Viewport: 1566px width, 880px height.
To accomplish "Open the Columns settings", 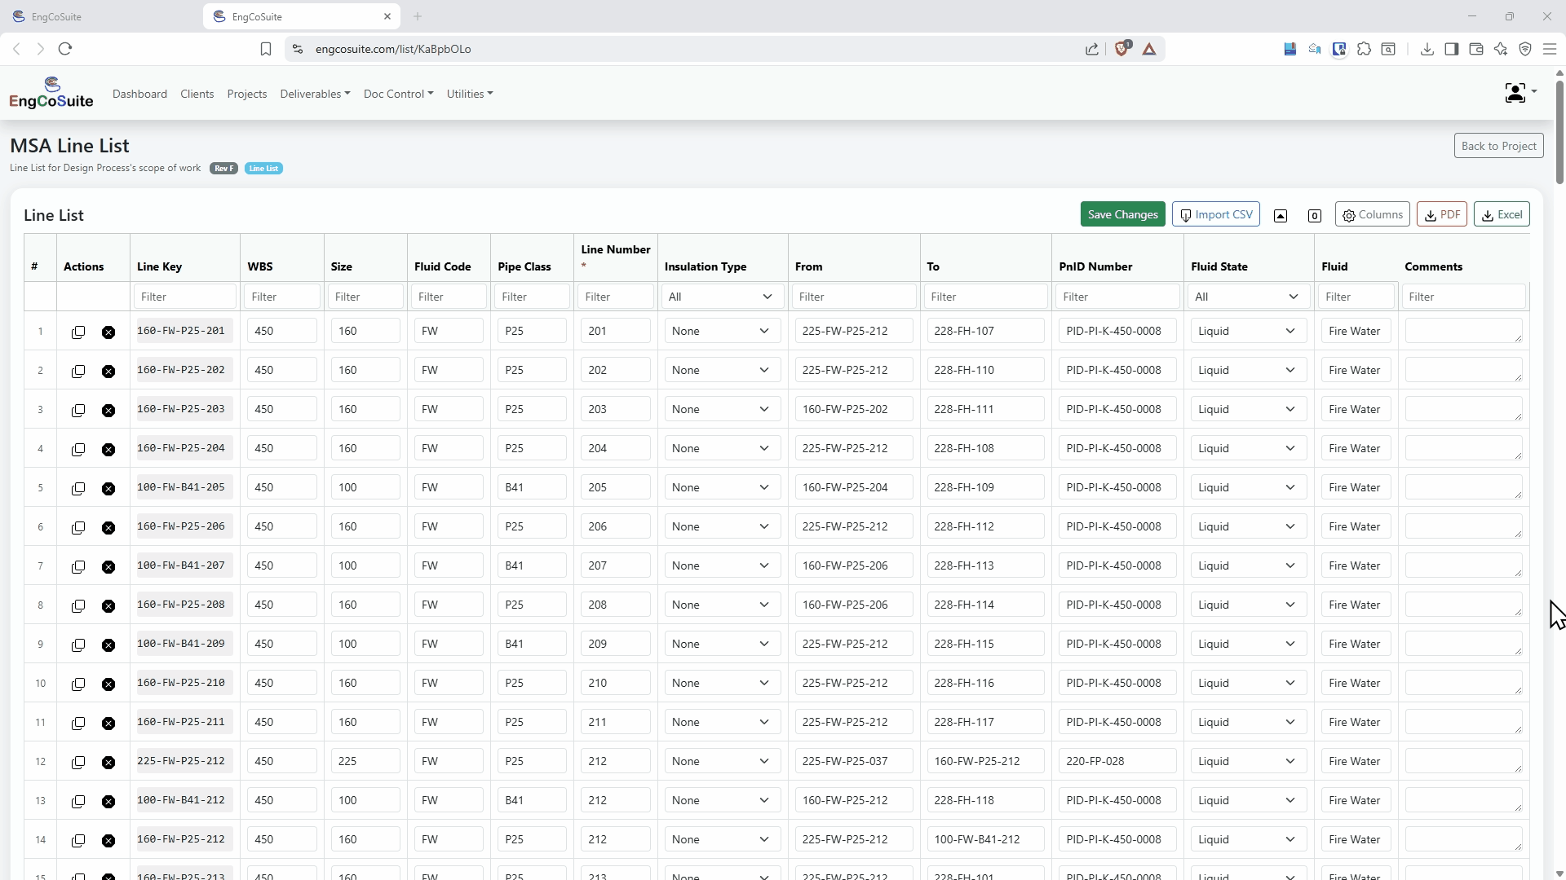I will coord(1372,214).
